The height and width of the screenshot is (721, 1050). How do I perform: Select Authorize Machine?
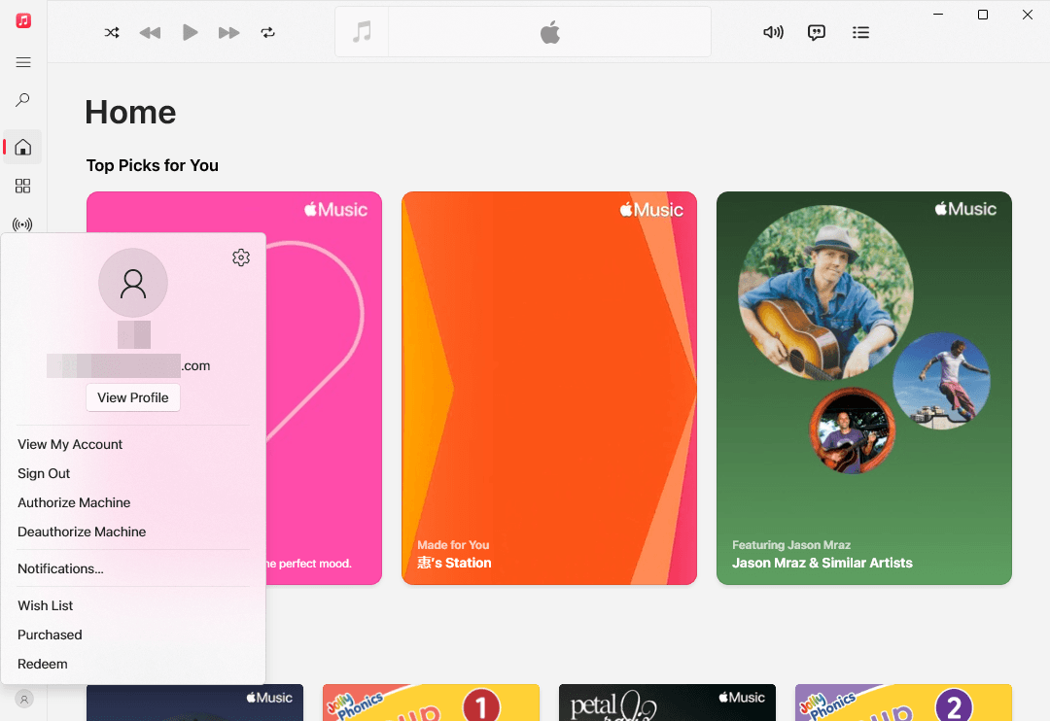tap(74, 502)
